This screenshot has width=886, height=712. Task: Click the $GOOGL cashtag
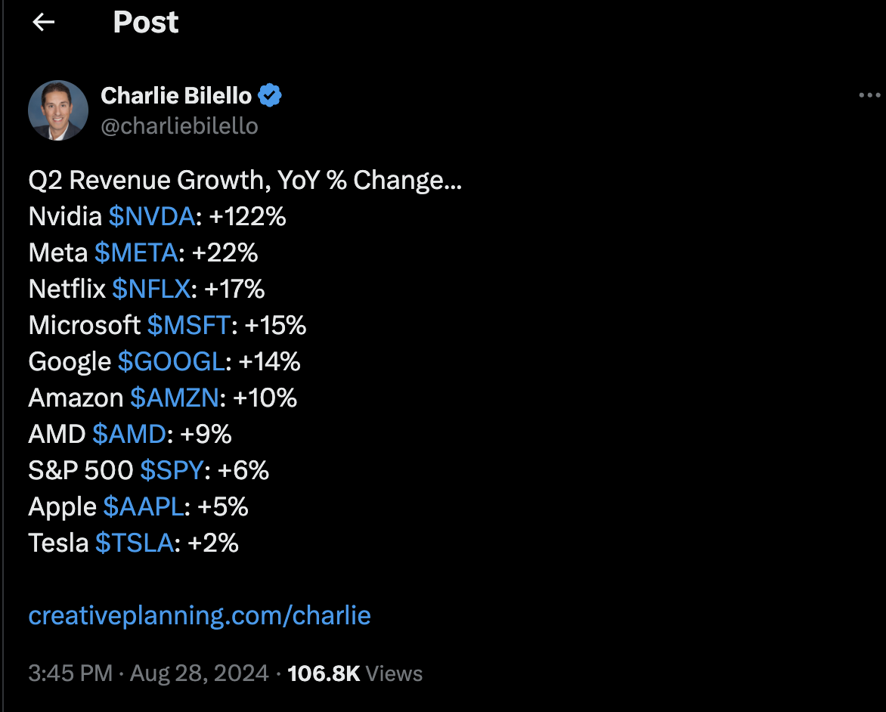click(171, 361)
